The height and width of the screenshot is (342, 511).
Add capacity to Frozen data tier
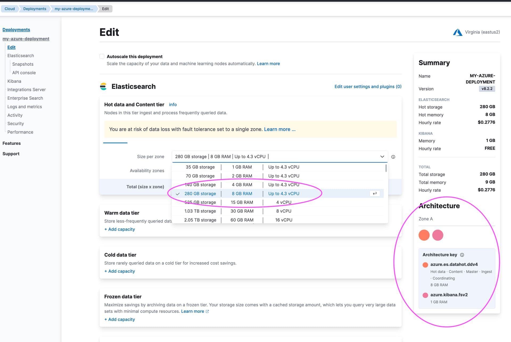[119, 319]
